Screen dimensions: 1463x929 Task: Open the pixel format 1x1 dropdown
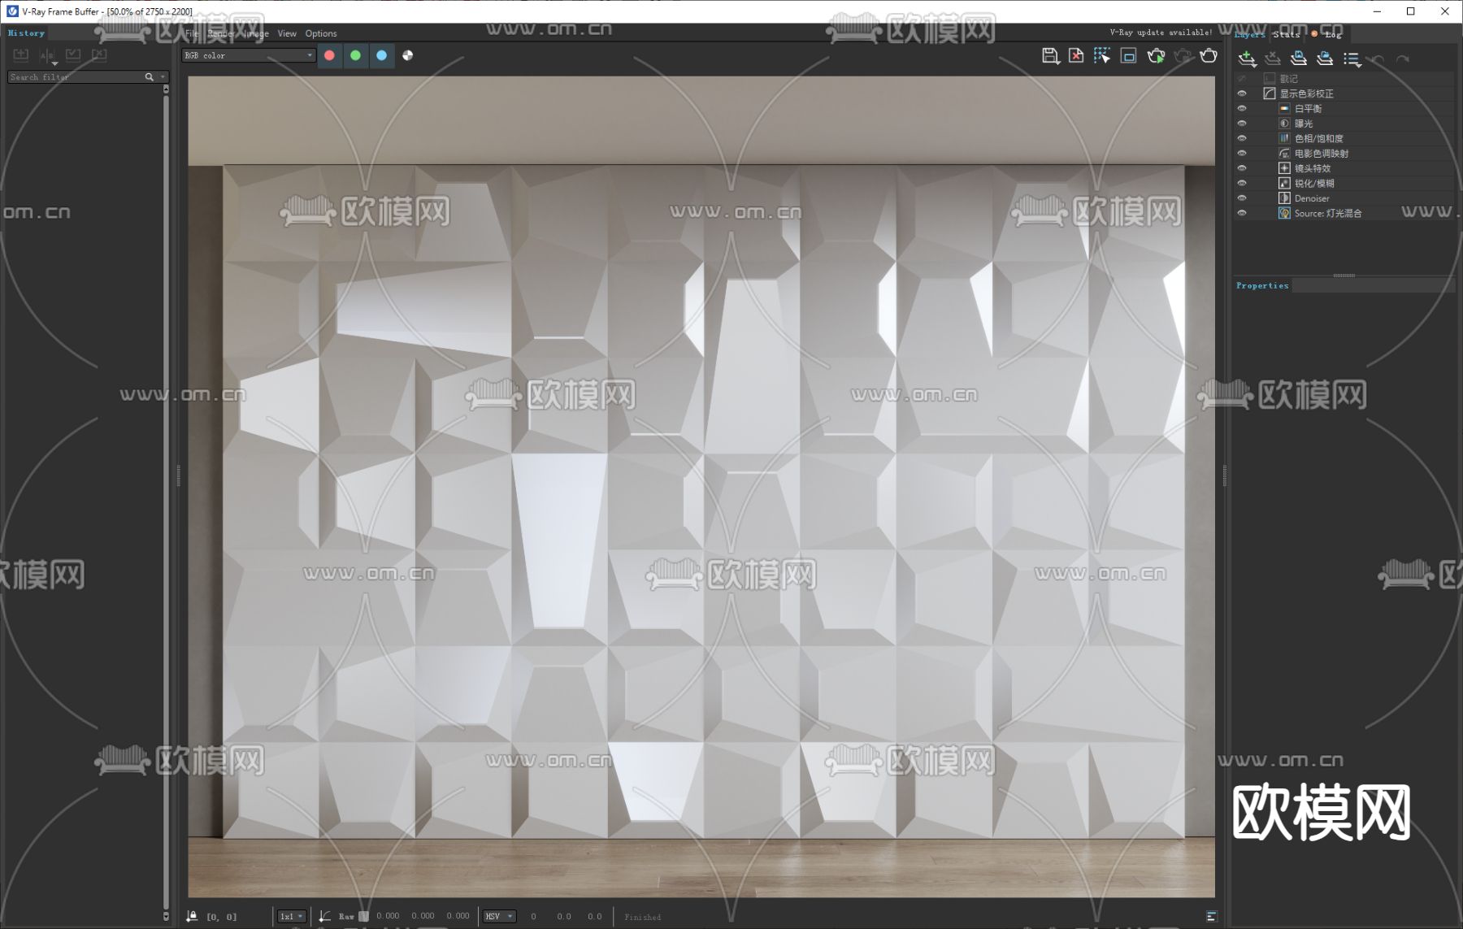[x=291, y=916]
